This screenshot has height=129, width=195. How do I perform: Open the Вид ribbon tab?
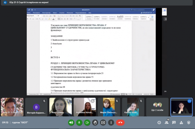coord(90,13)
